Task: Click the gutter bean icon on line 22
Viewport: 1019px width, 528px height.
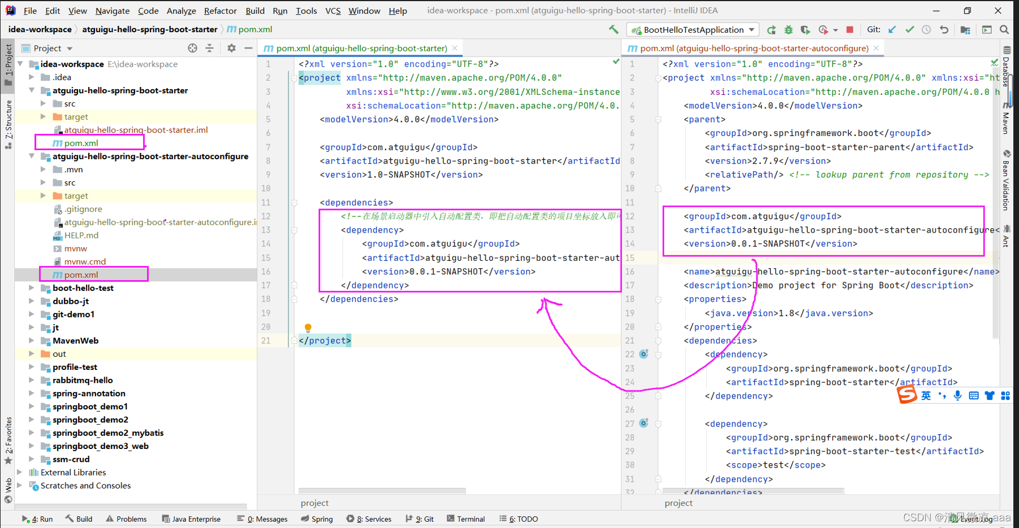Action: coord(644,354)
